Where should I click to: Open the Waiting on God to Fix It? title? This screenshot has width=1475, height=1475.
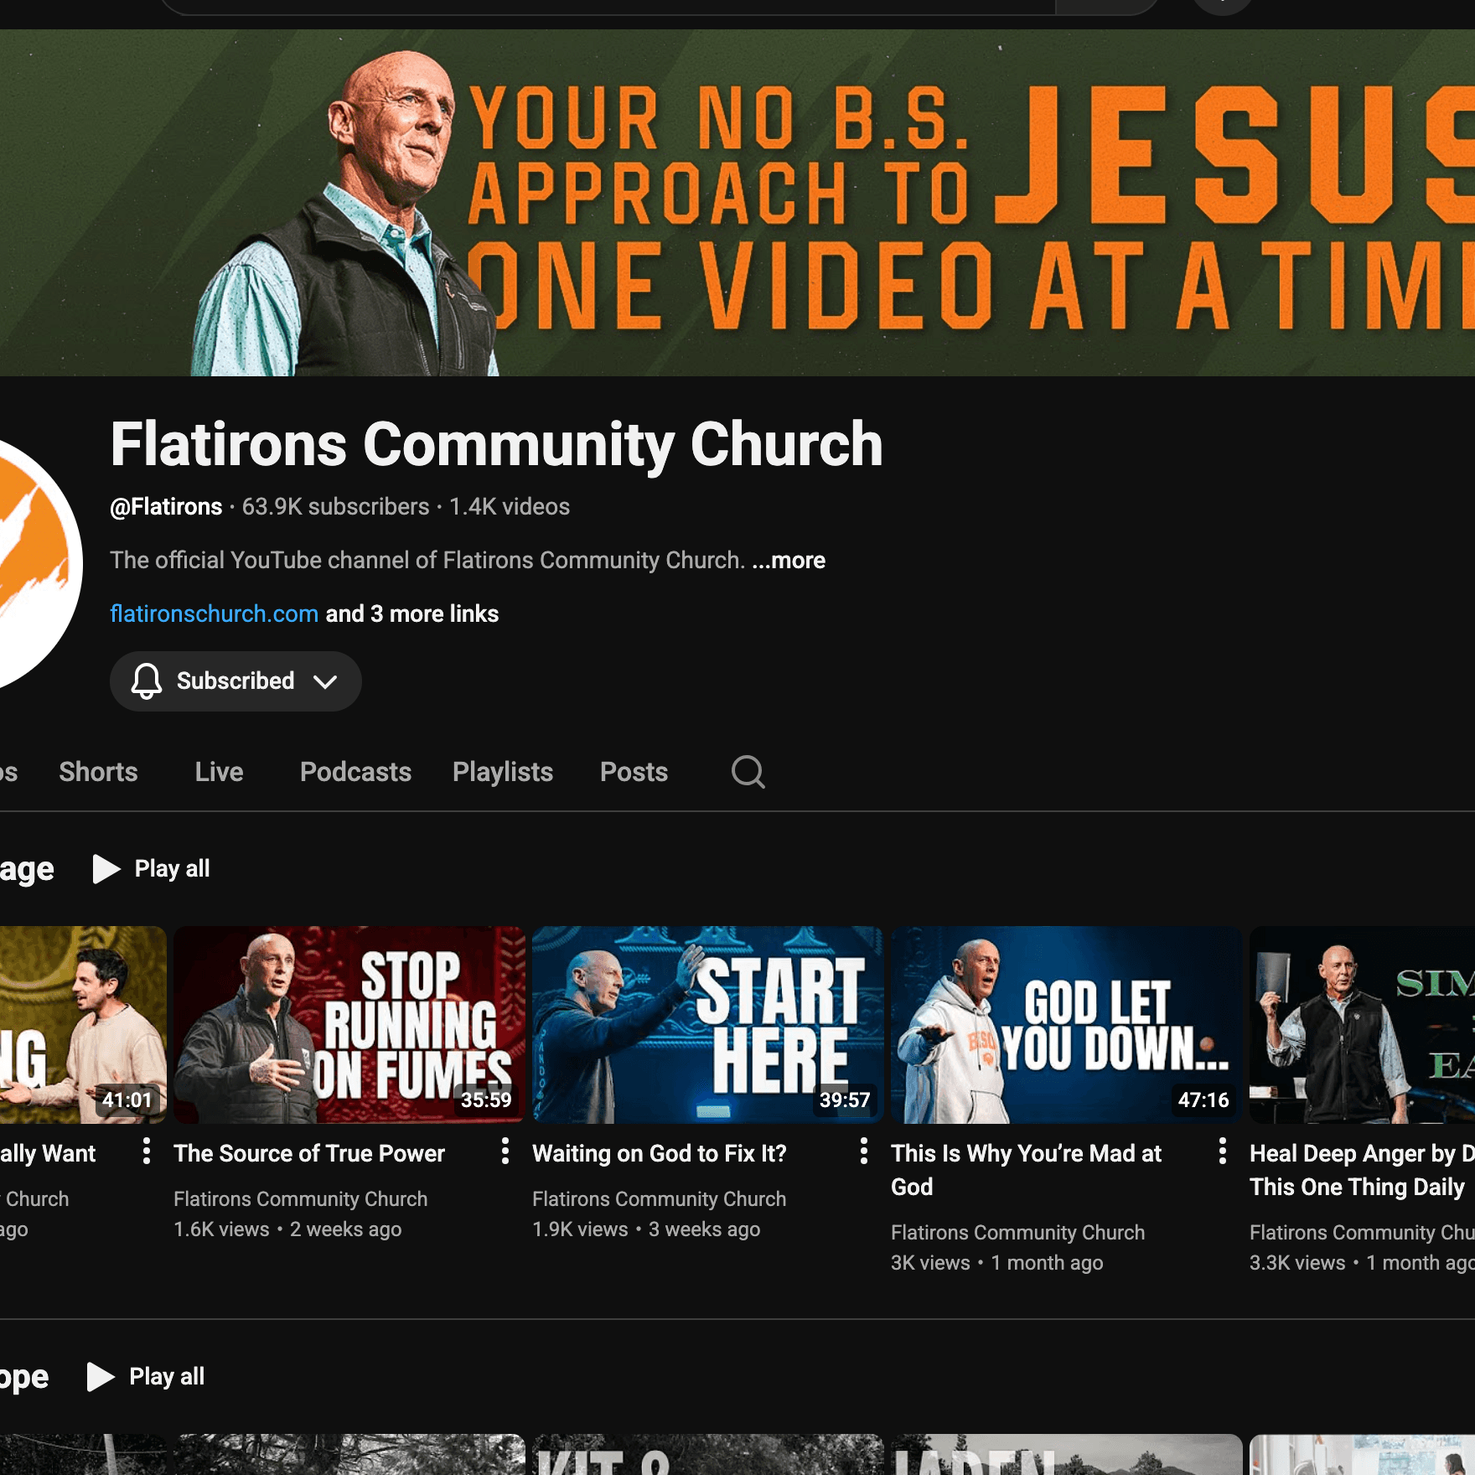(x=659, y=1154)
